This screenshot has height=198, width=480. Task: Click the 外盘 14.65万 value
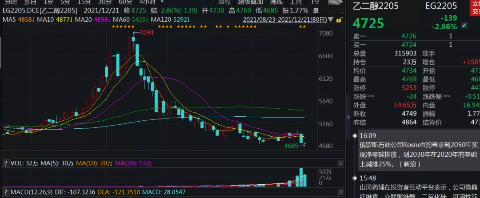click(x=405, y=105)
